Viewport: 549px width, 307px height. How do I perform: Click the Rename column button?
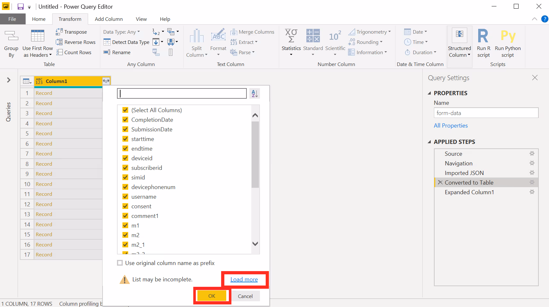(x=117, y=52)
